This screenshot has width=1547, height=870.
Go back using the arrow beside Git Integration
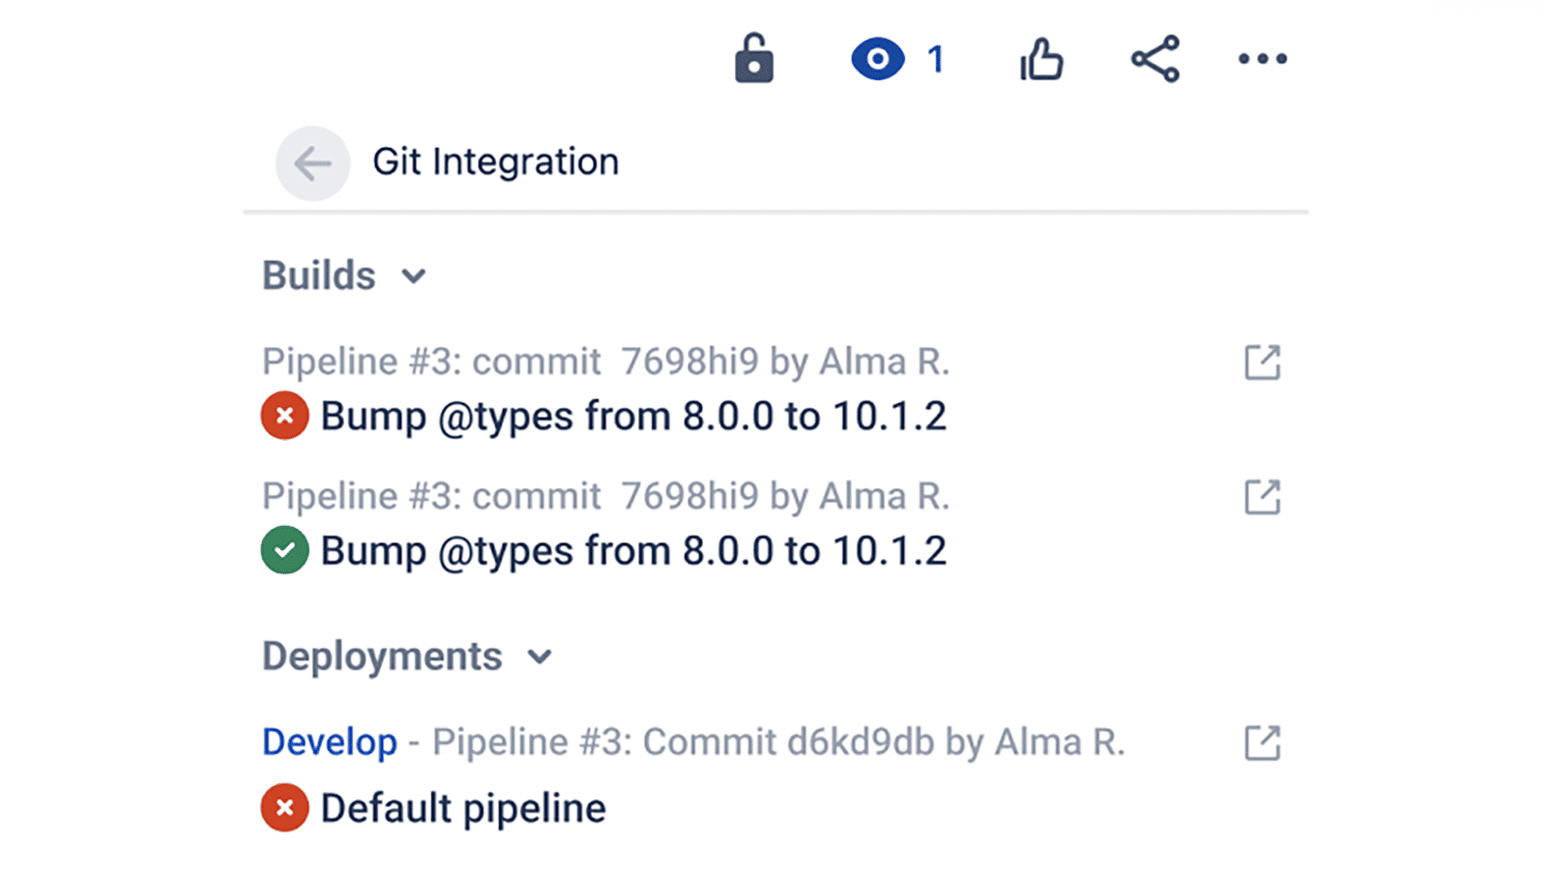click(312, 163)
